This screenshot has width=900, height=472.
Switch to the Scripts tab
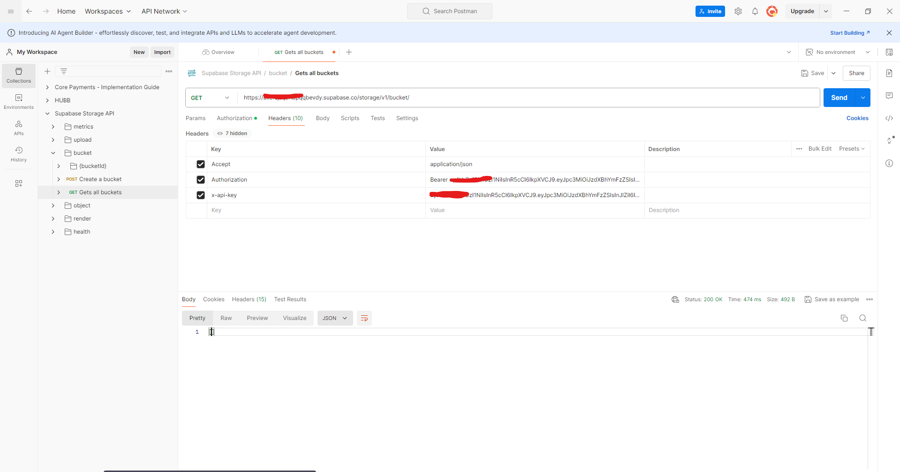[350, 118]
